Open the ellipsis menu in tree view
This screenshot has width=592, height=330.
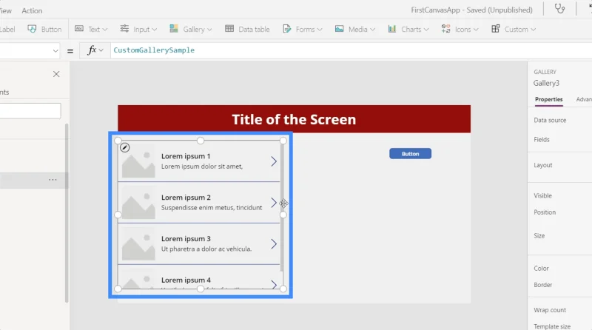pyautogui.click(x=53, y=180)
